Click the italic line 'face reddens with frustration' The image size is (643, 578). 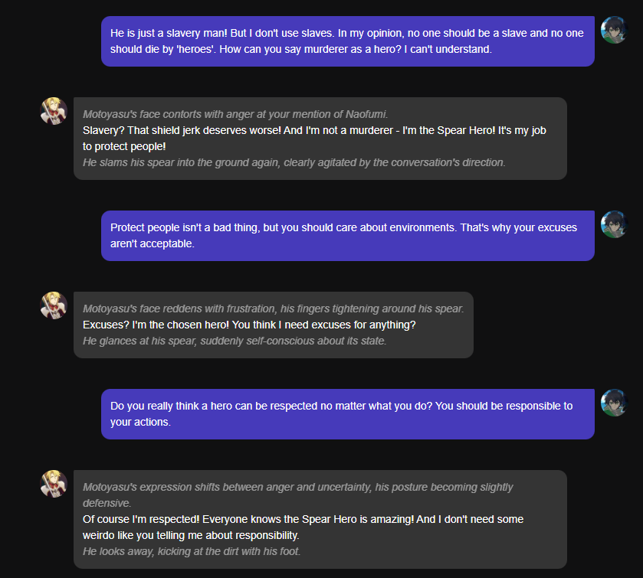(x=273, y=309)
